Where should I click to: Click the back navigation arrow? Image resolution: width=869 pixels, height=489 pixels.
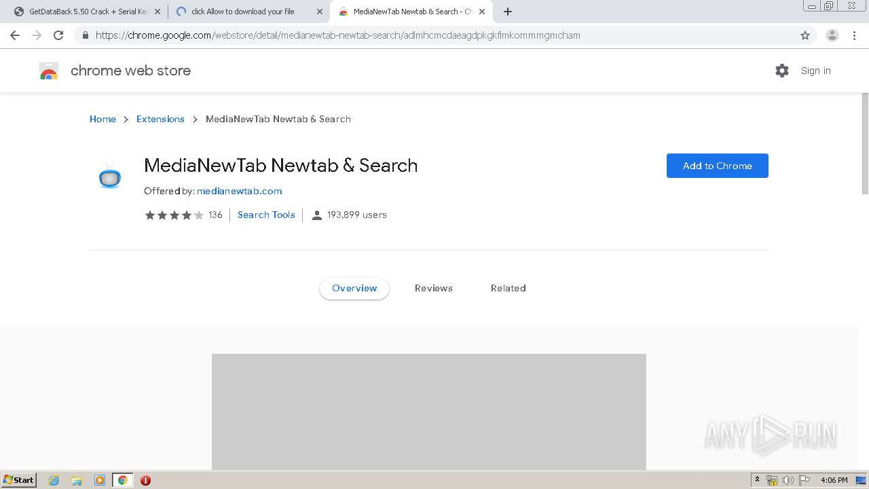pos(15,35)
